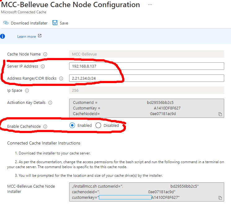Click the Address Range/CIDR Blocks input field
231x205 pixels.
[x=146, y=78]
